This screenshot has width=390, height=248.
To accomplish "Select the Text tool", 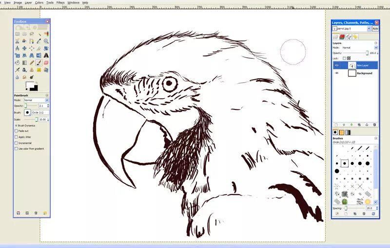I will click(46, 55).
